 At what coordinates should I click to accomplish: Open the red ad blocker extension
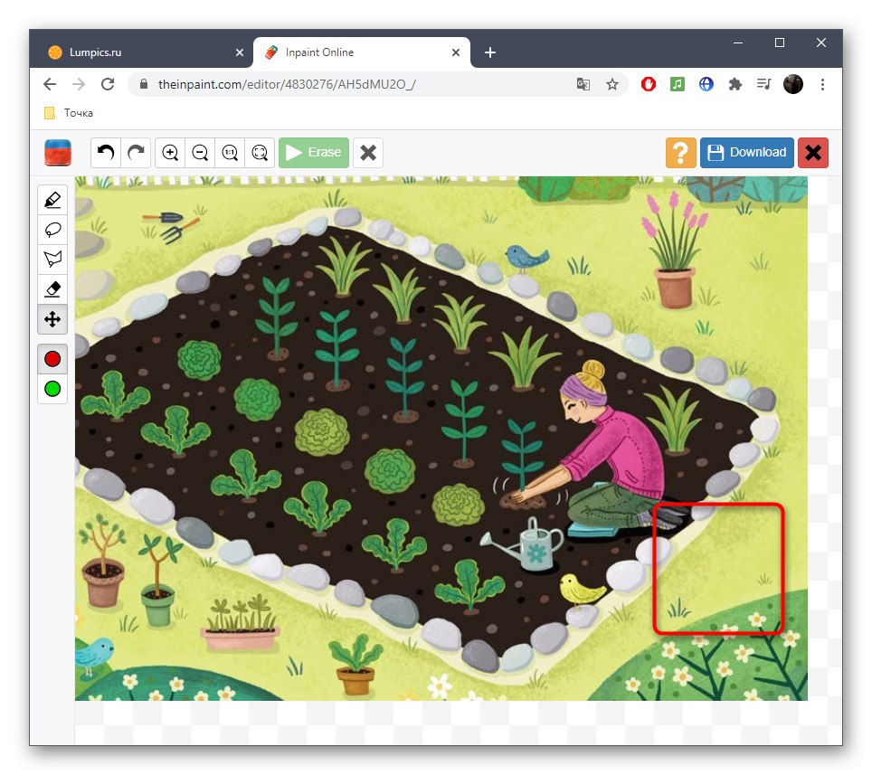649,84
